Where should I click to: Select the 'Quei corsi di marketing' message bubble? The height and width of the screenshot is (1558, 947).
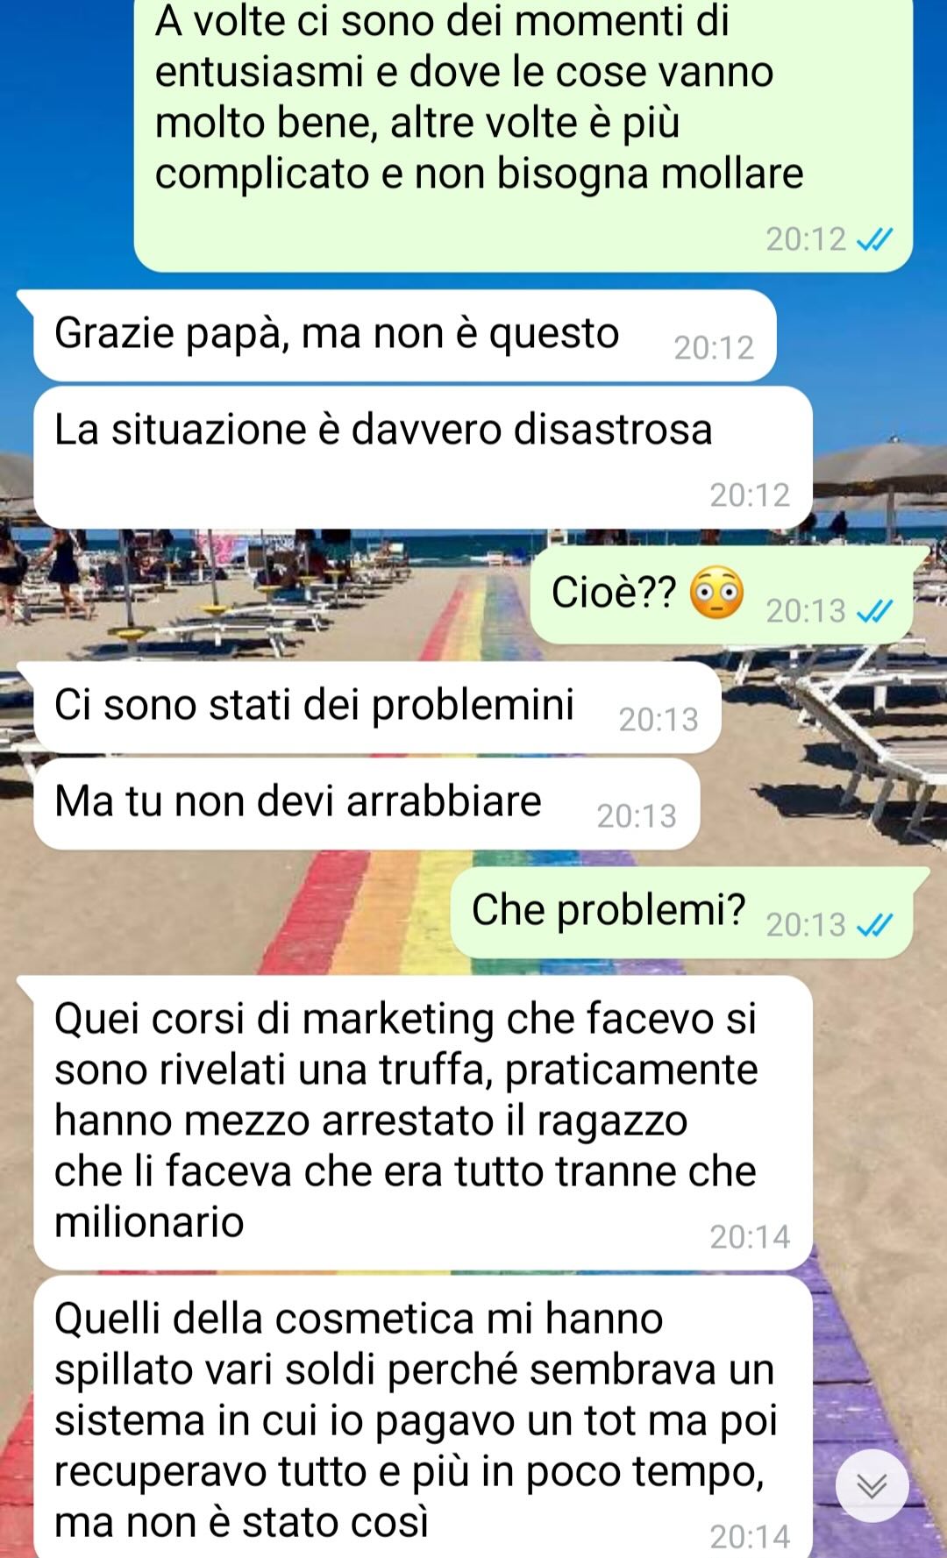(x=423, y=1123)
